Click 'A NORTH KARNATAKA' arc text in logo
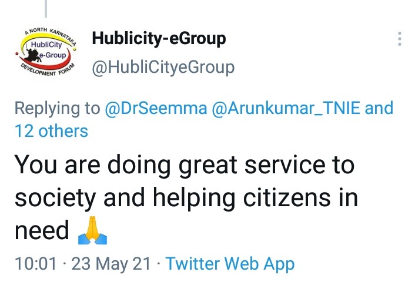The image size is (415, 282). tap(51, 35)
